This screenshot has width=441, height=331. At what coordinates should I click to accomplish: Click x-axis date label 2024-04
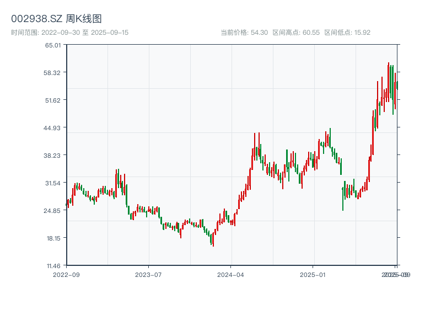[x=230, y=275]
